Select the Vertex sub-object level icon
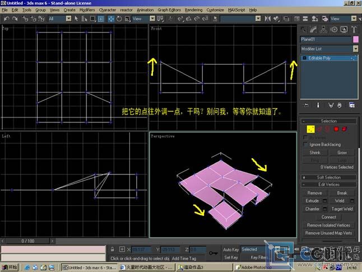The width and height of the screenshot is (362, 272). (x=310, y=129)
